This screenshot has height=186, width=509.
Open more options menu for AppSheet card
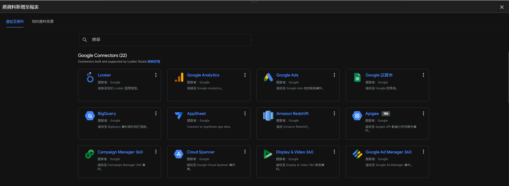point(245,114)
